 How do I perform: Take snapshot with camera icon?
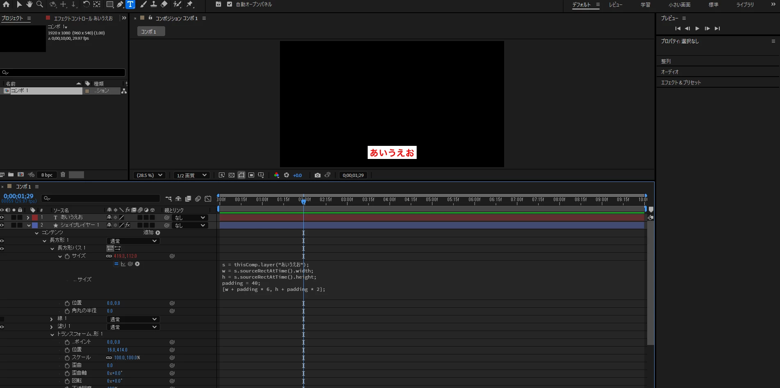coord(317,175)
